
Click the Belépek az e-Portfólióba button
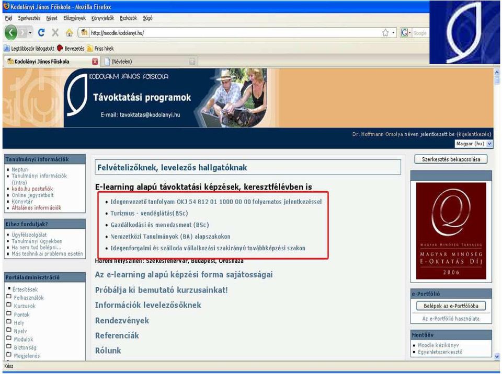pos(451,306)
